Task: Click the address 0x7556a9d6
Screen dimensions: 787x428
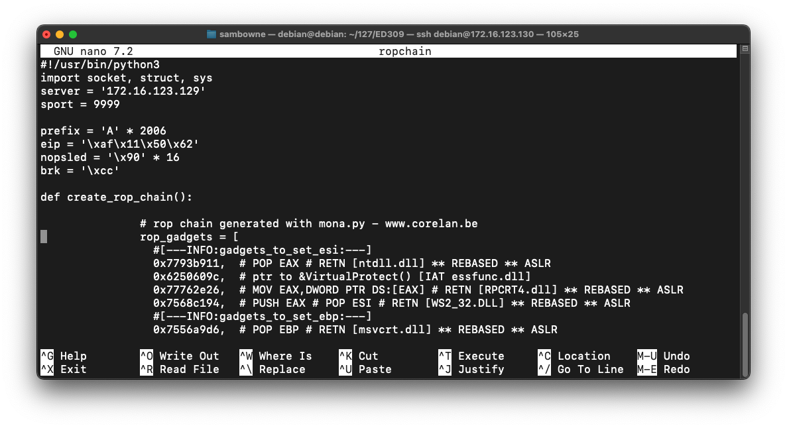Action: click(186, 330)
